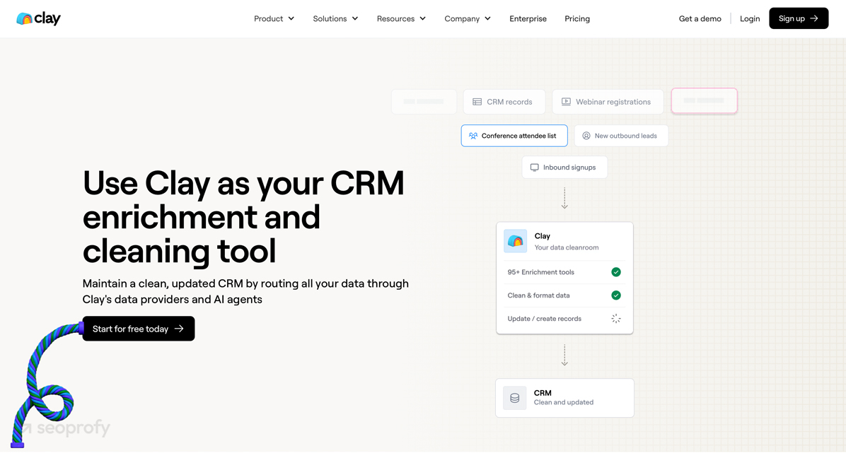Click the Update / create records text
The image size is (846, 458).
[x=545, y=319]
